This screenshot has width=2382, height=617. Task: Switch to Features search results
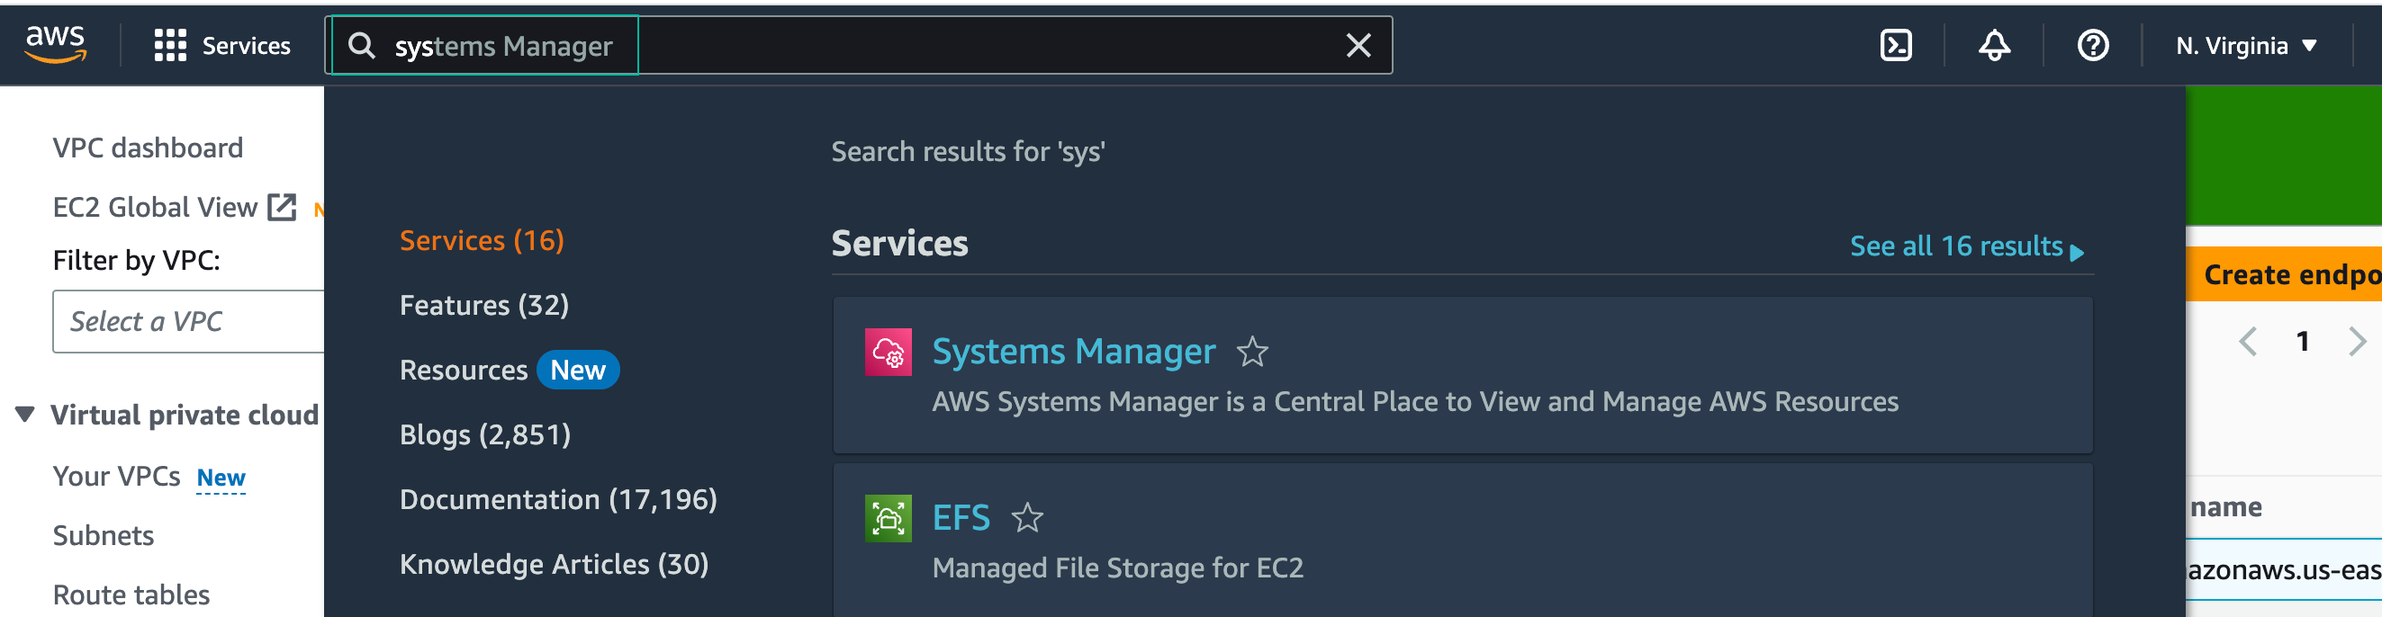coord(483,305)
